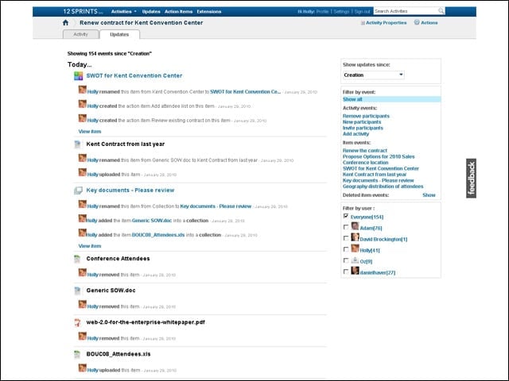The image size is (509, 381).
Task: Filter by Kent Contract from last year
Action: (x=375, y=175)
